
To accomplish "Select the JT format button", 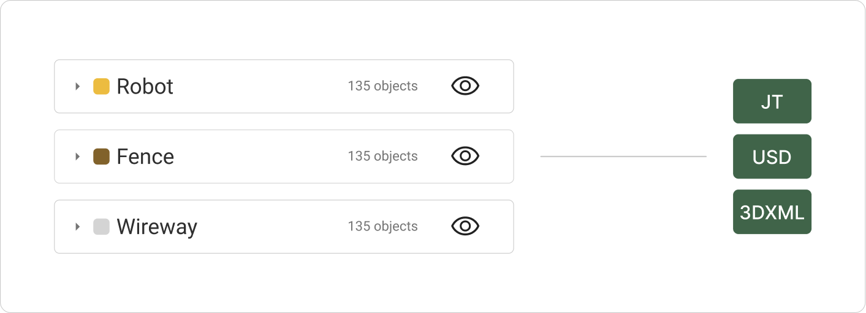I will 772,101.
